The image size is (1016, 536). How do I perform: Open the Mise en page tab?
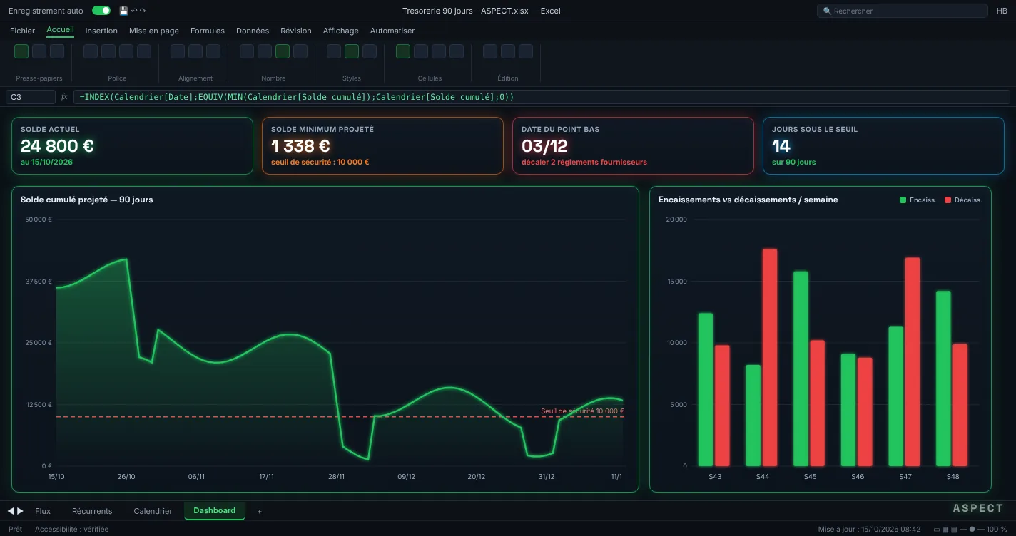[154, 31]
